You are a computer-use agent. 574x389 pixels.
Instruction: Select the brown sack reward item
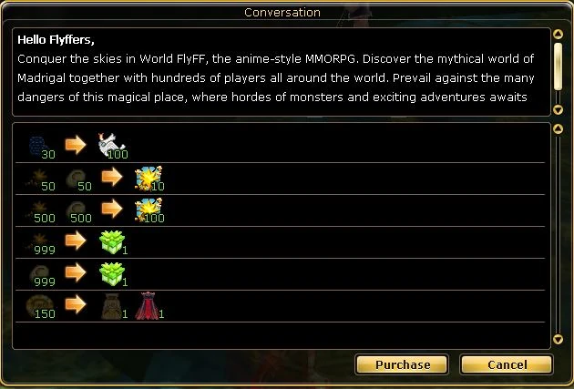click(113, 306)
